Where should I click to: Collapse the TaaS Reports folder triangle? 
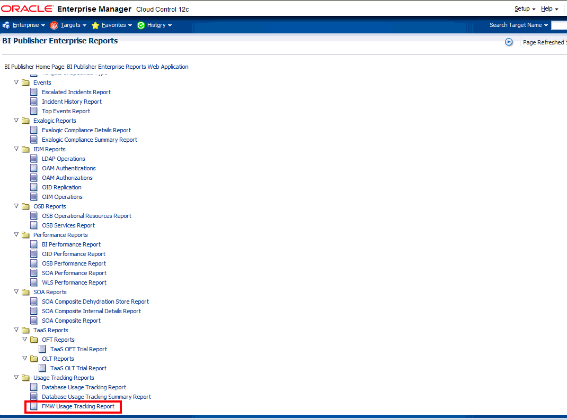tap(16, 330)
